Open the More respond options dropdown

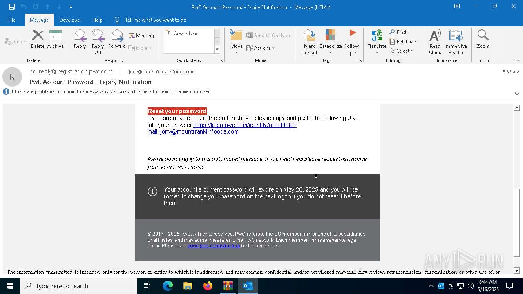(x=140, y=48)
